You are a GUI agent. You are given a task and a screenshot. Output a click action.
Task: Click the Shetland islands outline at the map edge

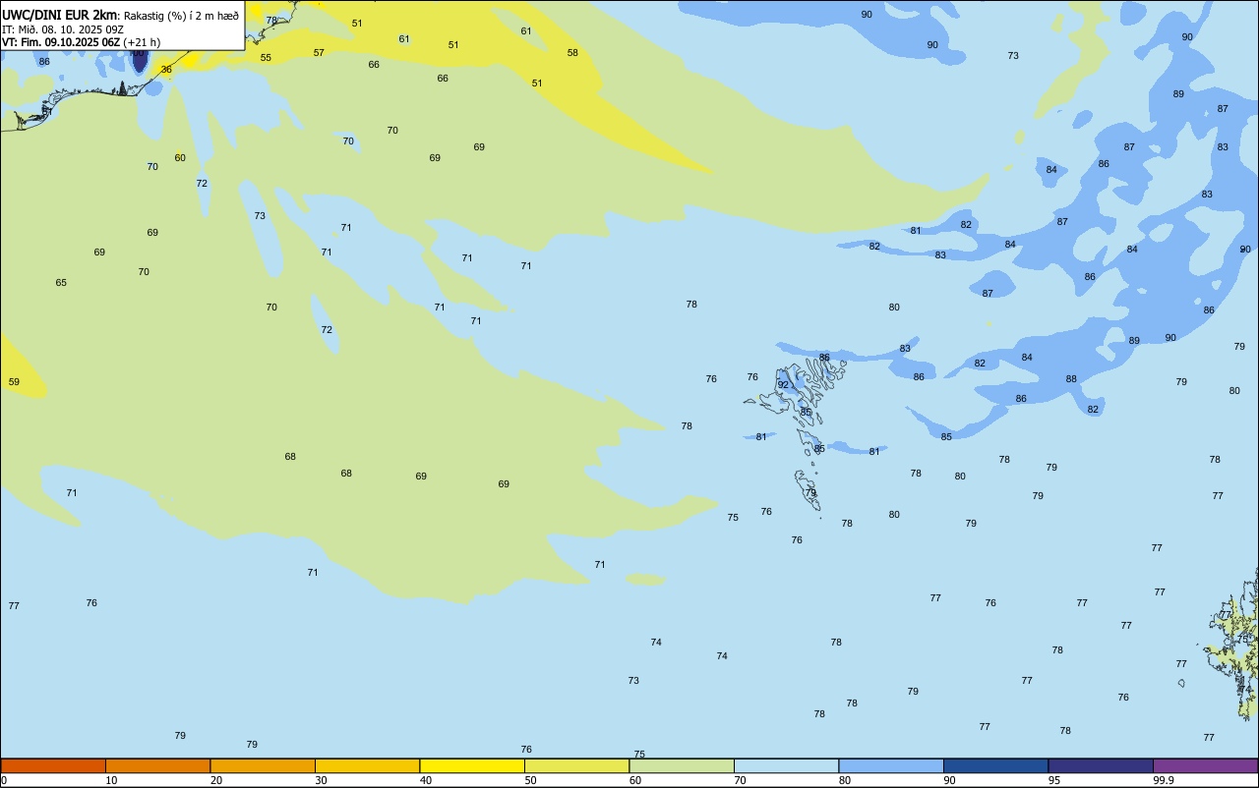[x=1231, y=644]
